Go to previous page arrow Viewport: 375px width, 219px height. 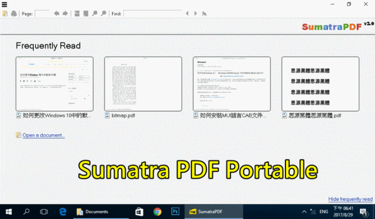pos(57,14)
